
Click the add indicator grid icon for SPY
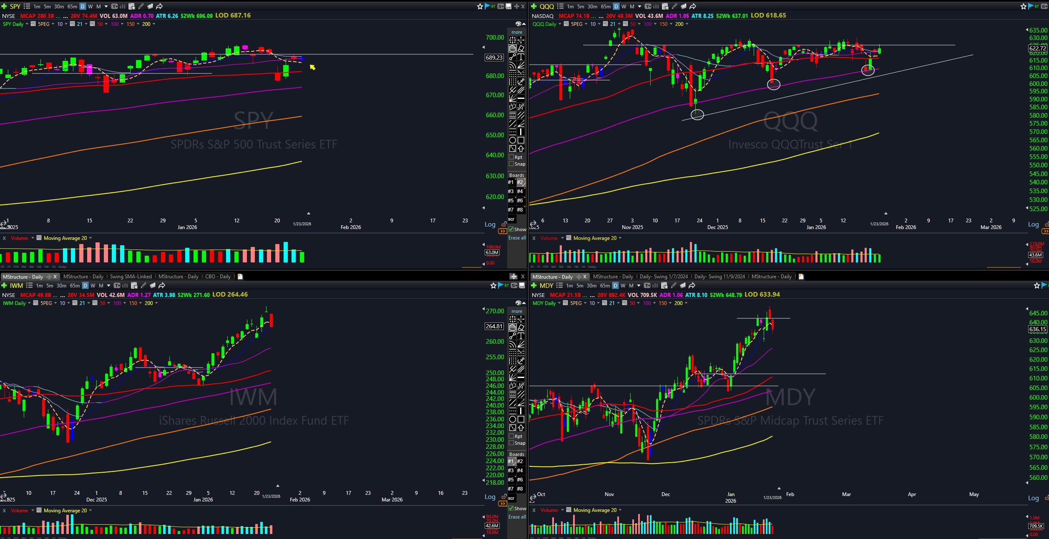coord(131,6)
